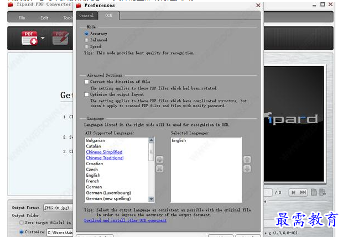Viewport: 343px width, 237px height.
Task: Enable Optimize the output layout
Action: [x=87, y=94]
